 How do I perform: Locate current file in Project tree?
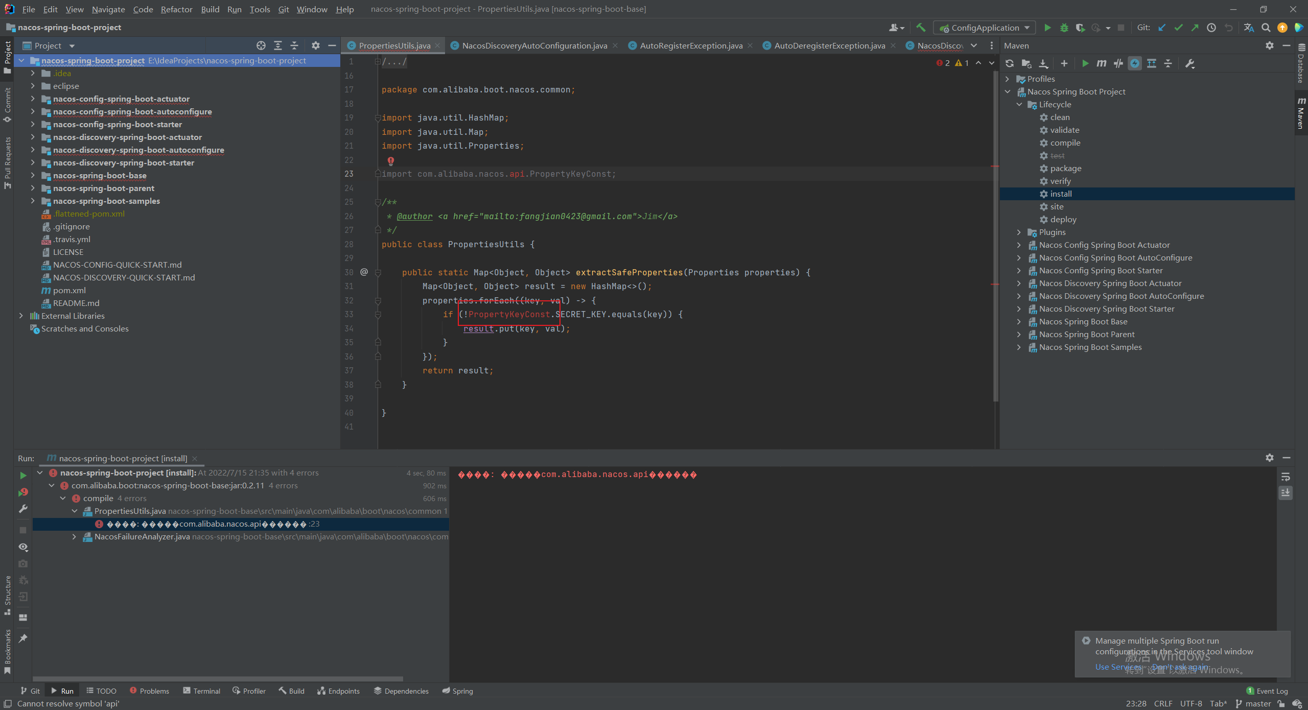(261, 45)
